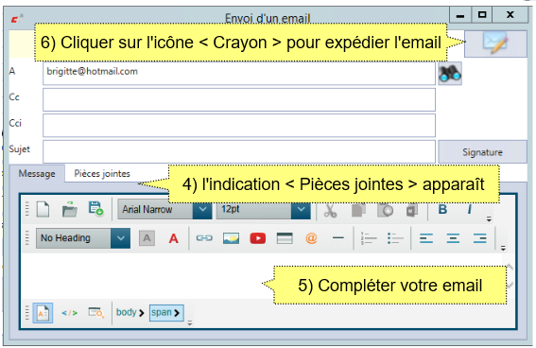Click the app logo in title bar
Image resolution: width=536 pixels, height=348 pixels.
pyautogui.click(x=17, y=19)
